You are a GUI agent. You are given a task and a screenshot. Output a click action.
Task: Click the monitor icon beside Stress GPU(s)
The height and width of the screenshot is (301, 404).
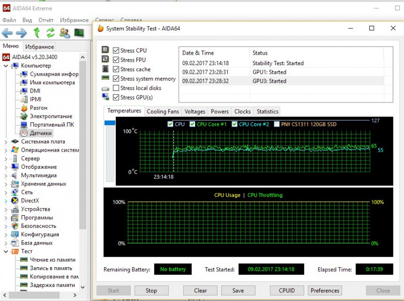[x=105, y=96]
